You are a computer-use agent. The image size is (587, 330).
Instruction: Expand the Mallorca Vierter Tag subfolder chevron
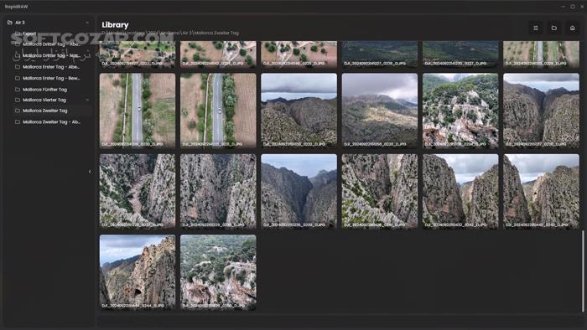tap(87, 100)
